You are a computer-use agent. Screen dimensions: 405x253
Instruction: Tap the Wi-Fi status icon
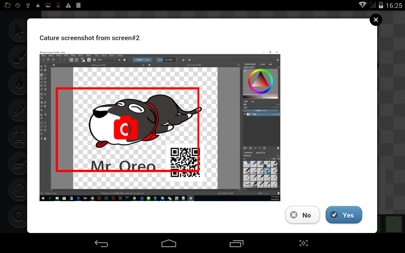tap(362, 5)
